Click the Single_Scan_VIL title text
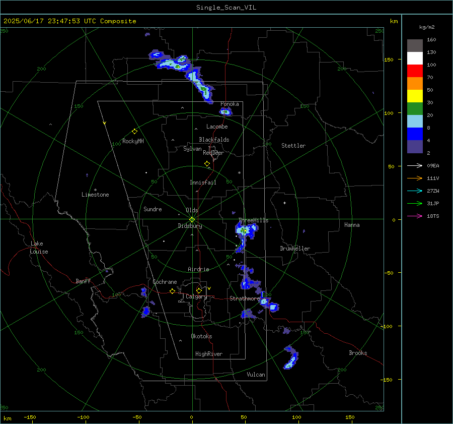453x424 pixels. [226, 8]
